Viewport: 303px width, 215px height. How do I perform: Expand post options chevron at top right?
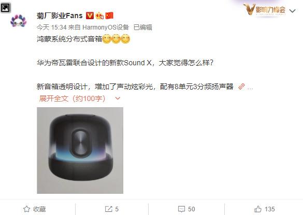tap(293, 11)
